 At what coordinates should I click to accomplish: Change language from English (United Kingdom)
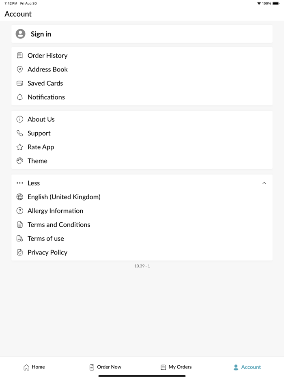[64, 197]
